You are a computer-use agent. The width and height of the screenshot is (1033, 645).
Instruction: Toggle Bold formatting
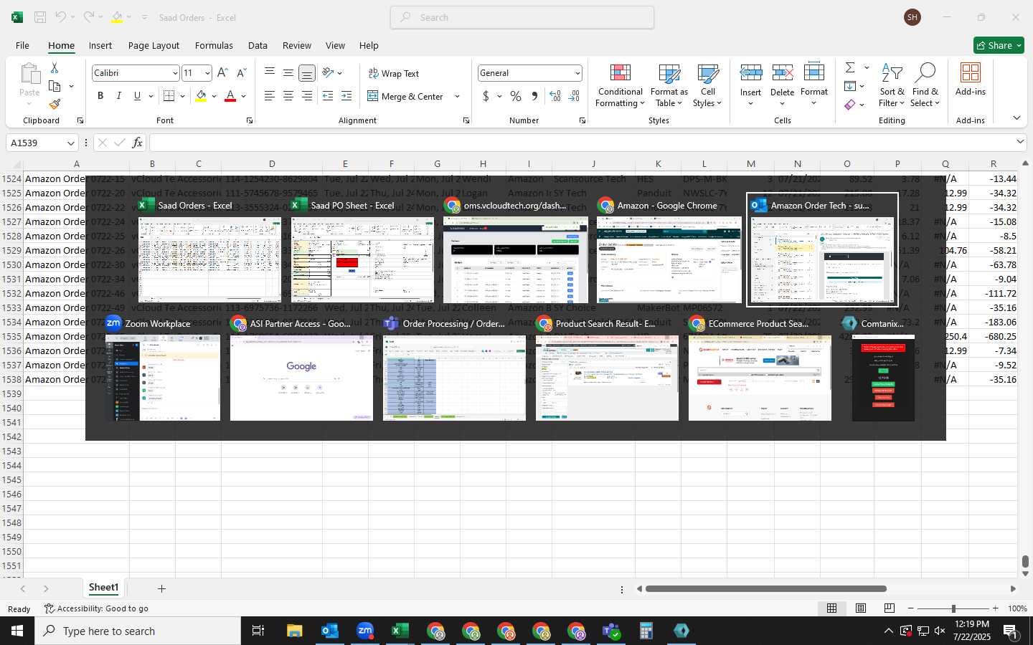(100, 96)
